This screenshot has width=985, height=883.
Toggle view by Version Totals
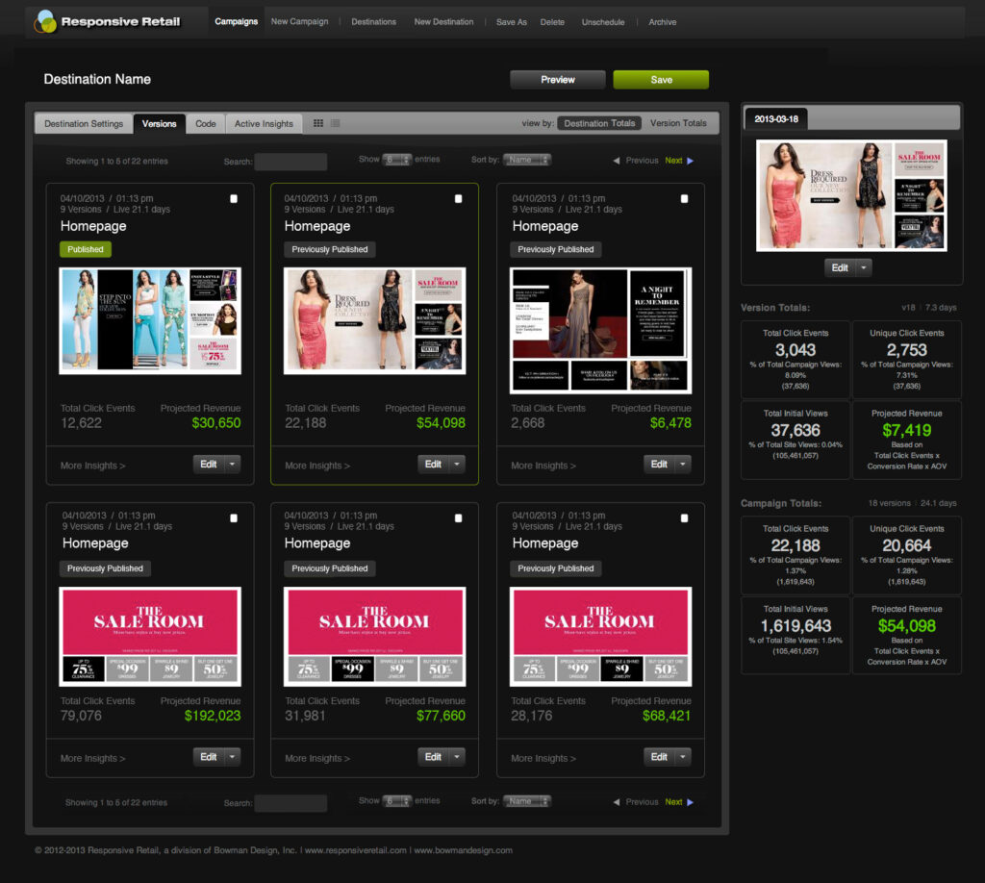click(678, 123)
